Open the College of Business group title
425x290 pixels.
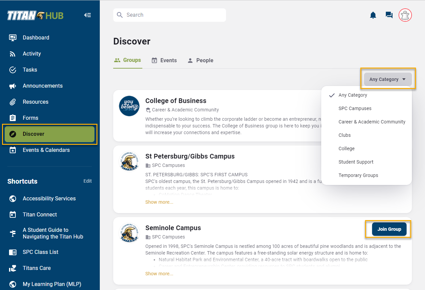tap(176, 101)
